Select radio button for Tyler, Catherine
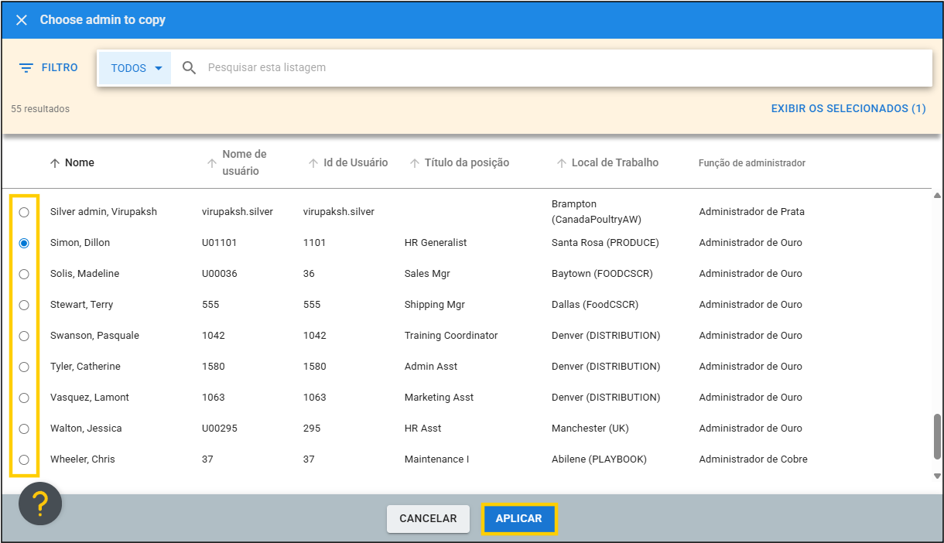 [x=24, y=367]
